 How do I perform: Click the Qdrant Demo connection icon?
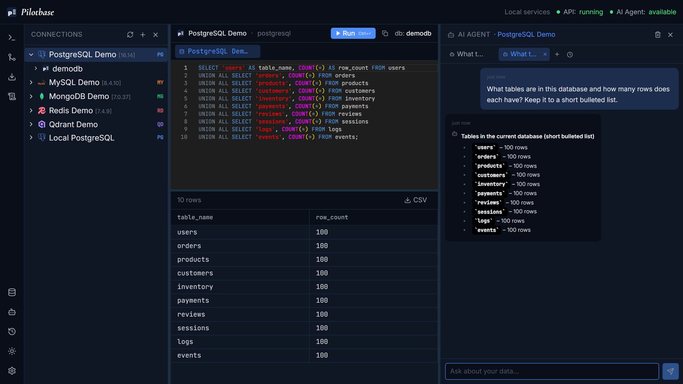(42, 124)
